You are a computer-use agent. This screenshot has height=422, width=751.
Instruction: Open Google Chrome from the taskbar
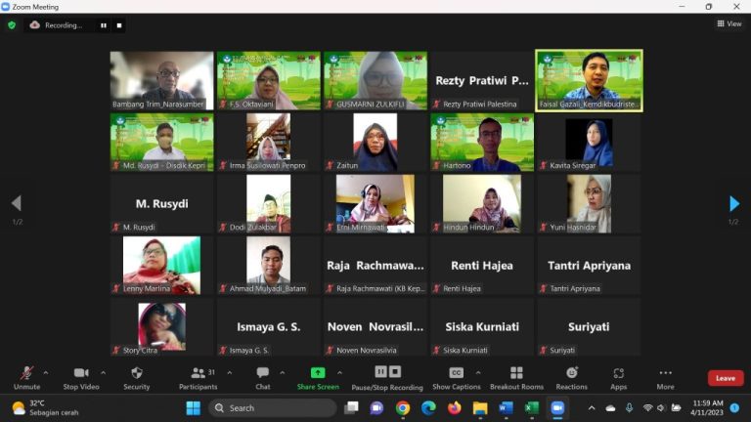pos(403,408)
